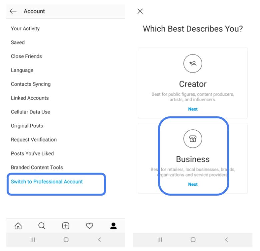Tap Android recent apps button on right screen
The height and width of the screenshot is (251, 260).
pos(160,240)
